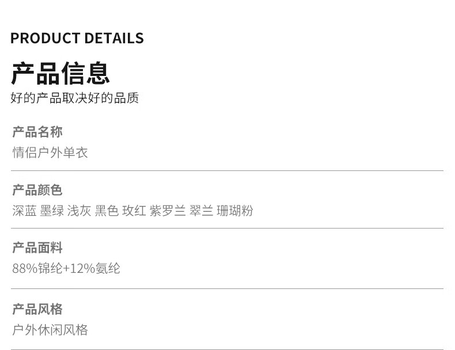455x350 pixels.
Task: Click the 情侣户外单衣 product name
Action: point(50,153)
